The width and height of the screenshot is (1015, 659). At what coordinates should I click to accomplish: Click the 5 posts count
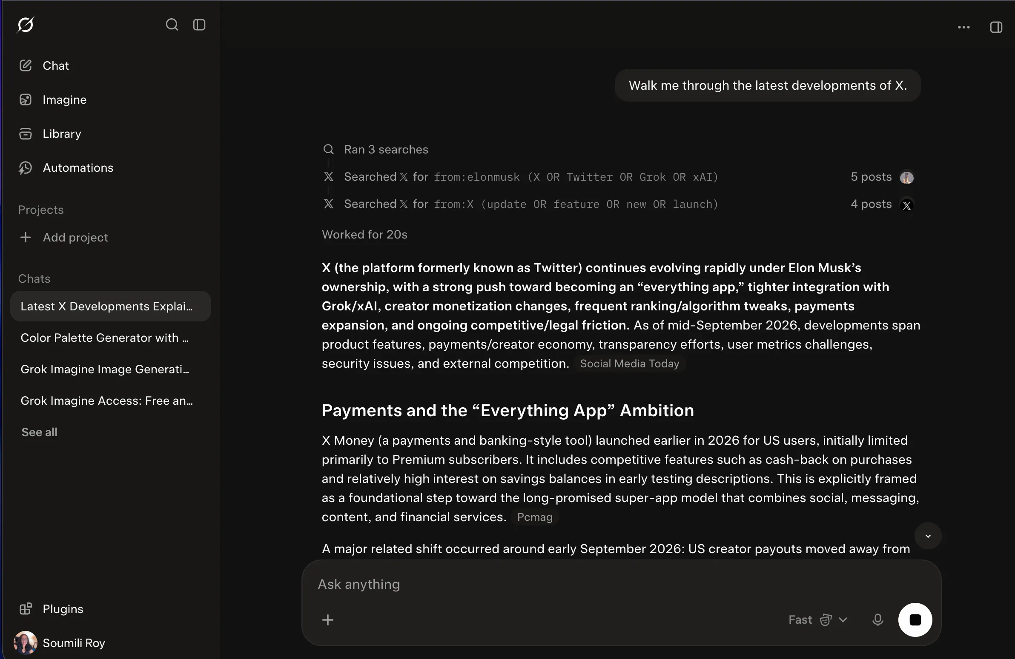tap(871, 177)
